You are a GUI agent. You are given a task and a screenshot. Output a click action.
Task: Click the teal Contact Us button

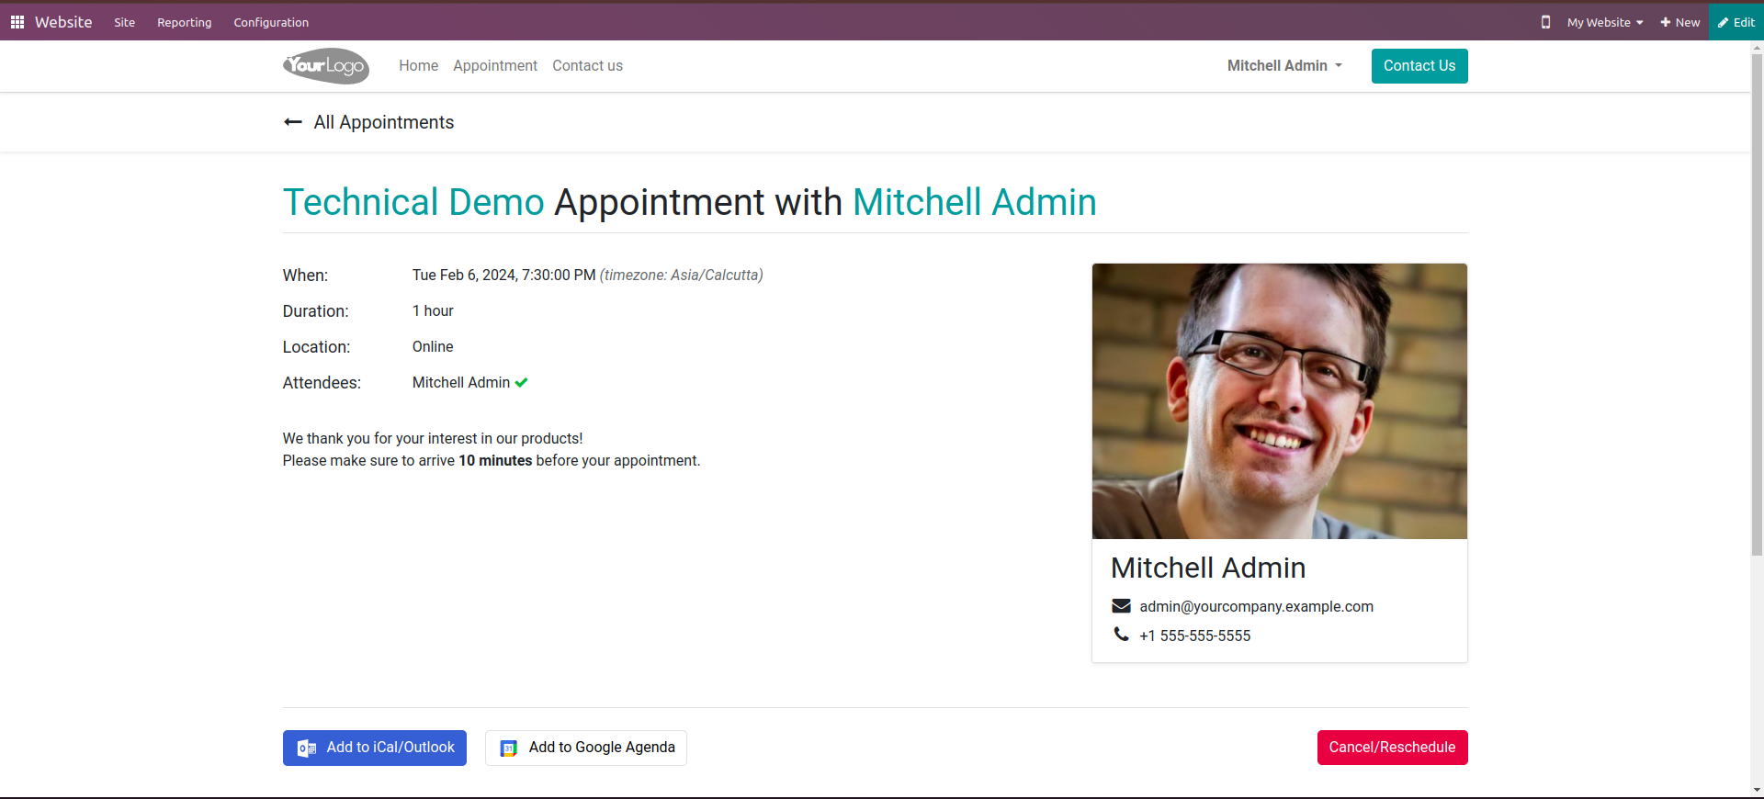coord(1419,66)
